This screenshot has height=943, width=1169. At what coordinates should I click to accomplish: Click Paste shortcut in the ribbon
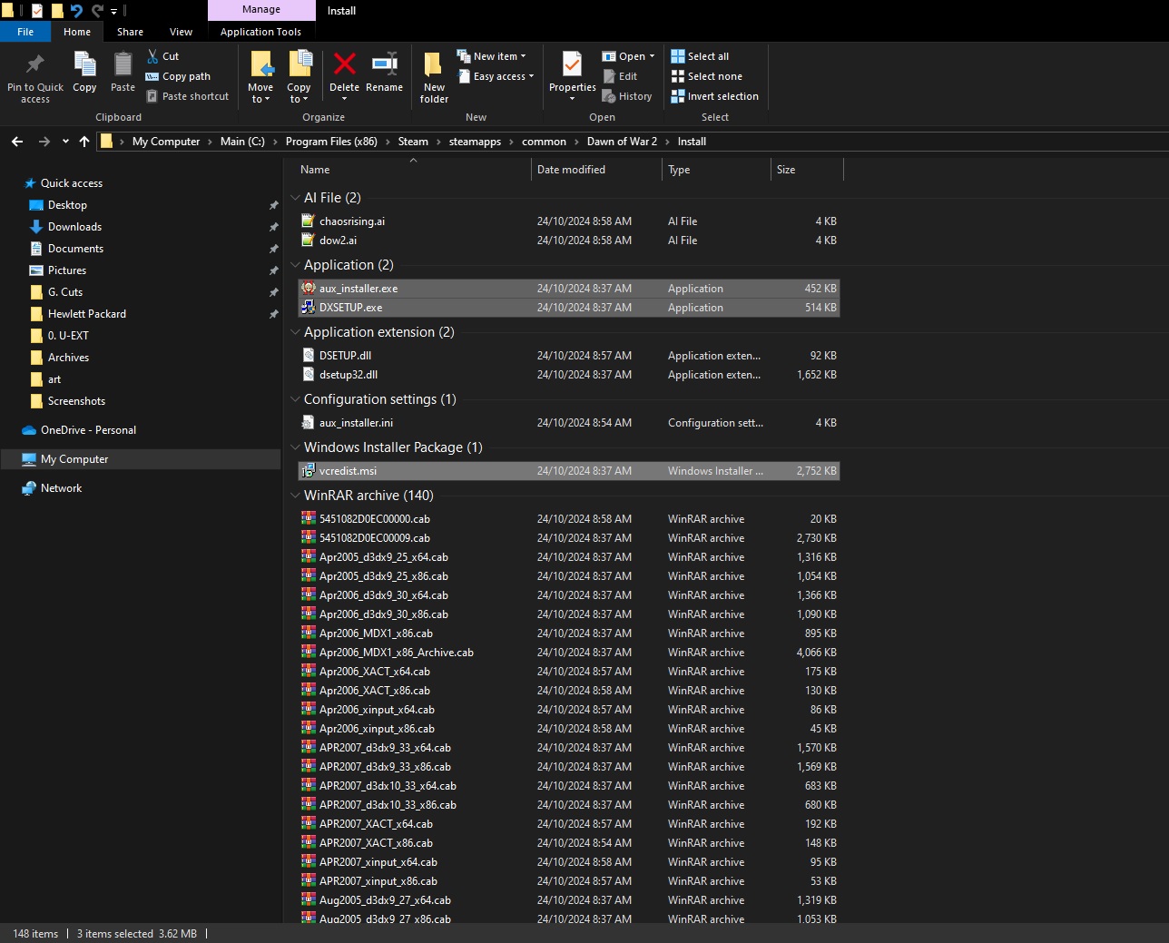(188, 96)
